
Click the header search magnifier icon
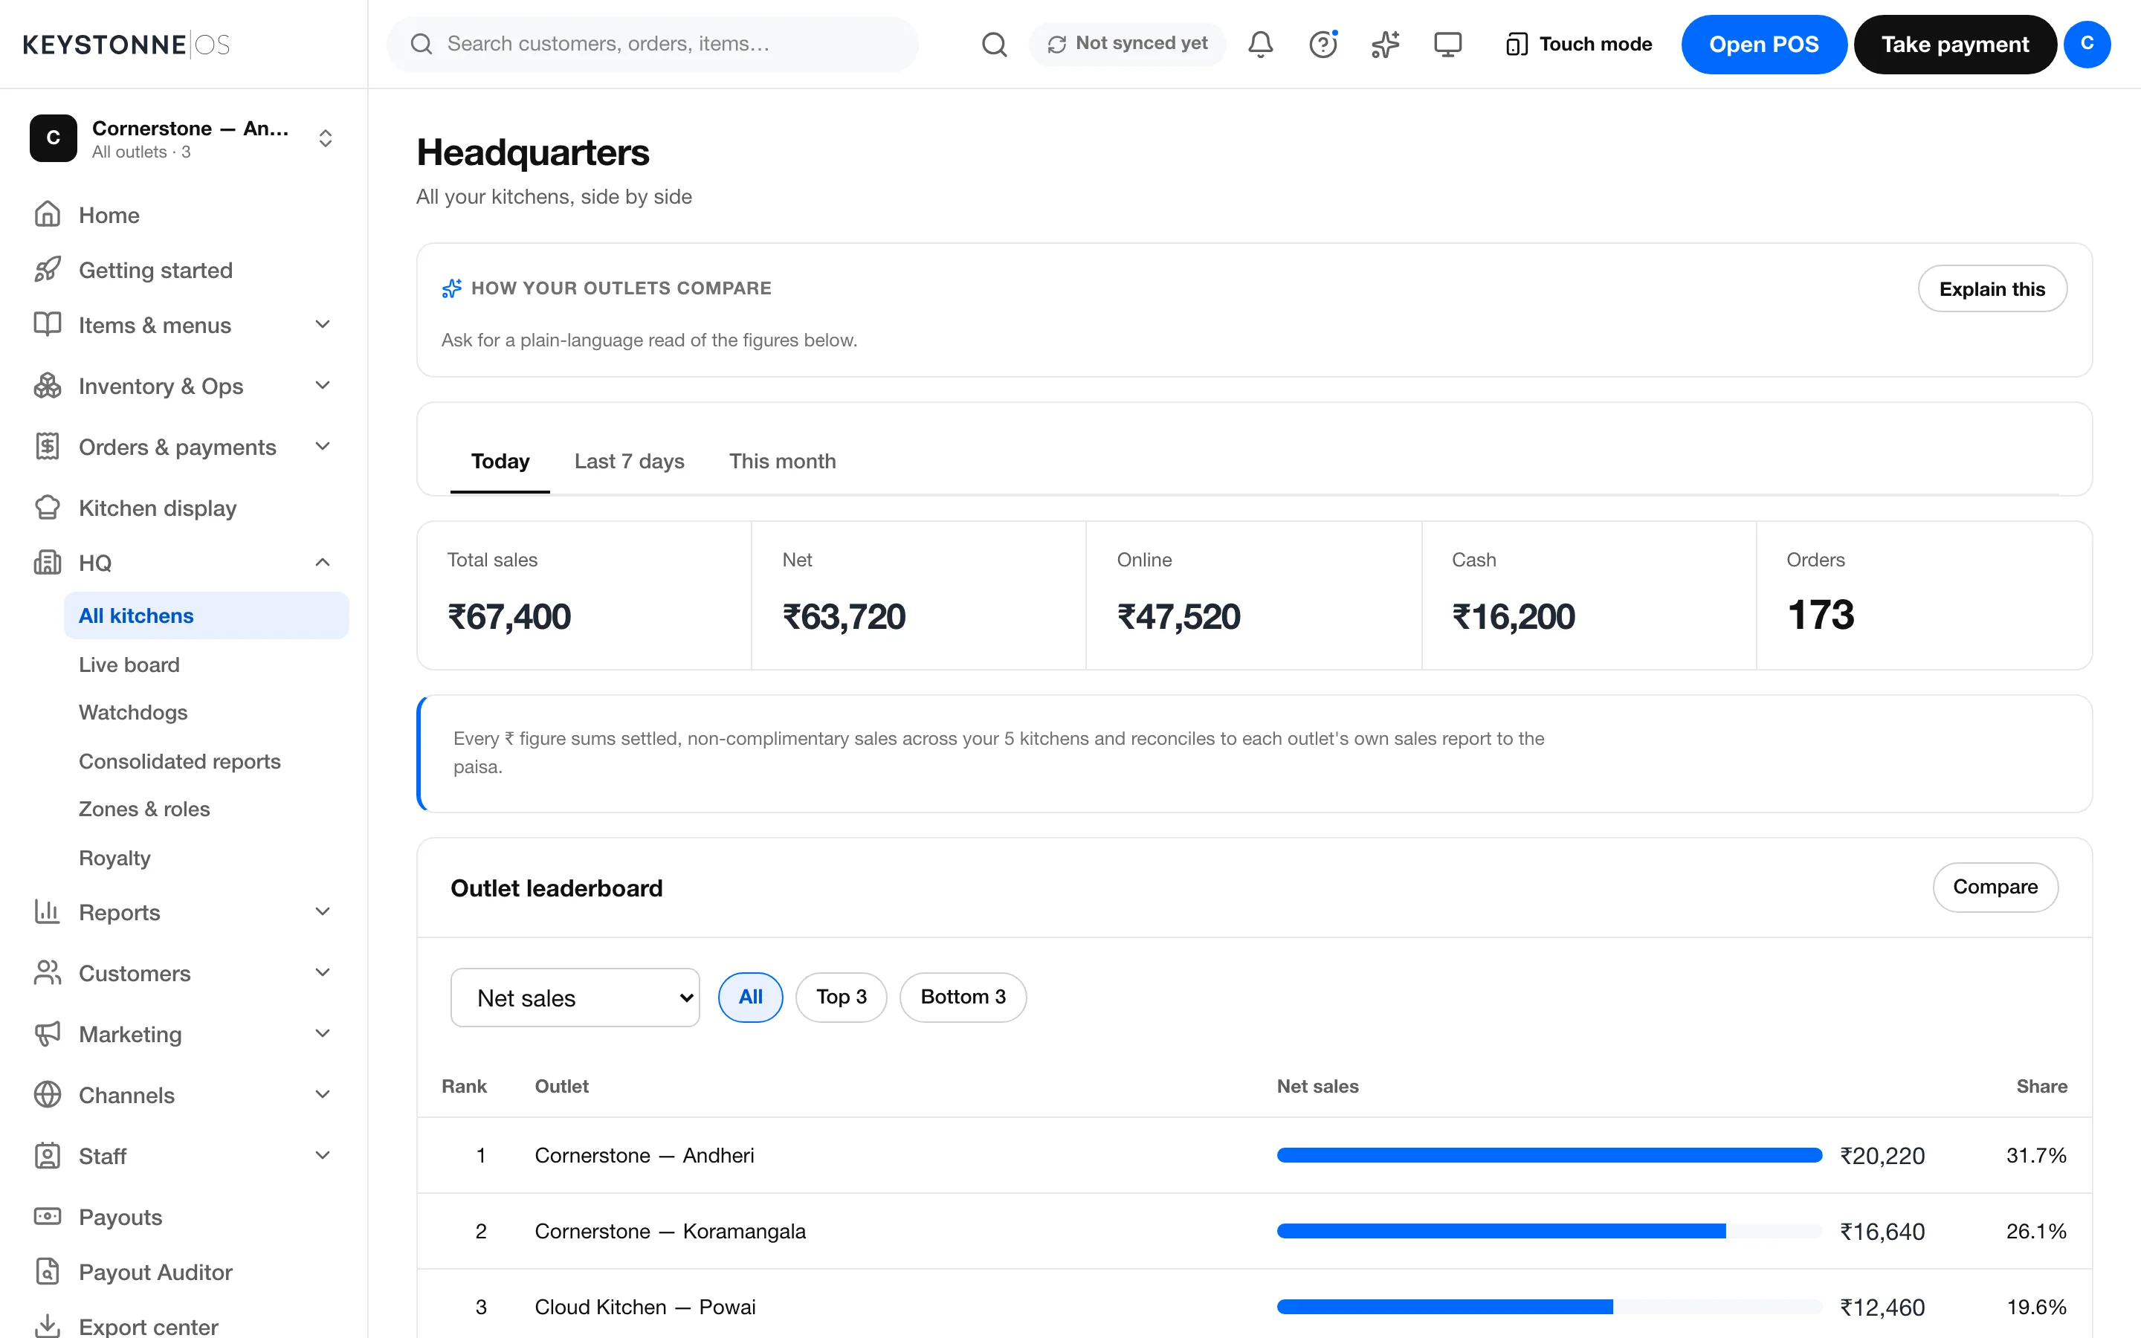[x=993, y=45]
